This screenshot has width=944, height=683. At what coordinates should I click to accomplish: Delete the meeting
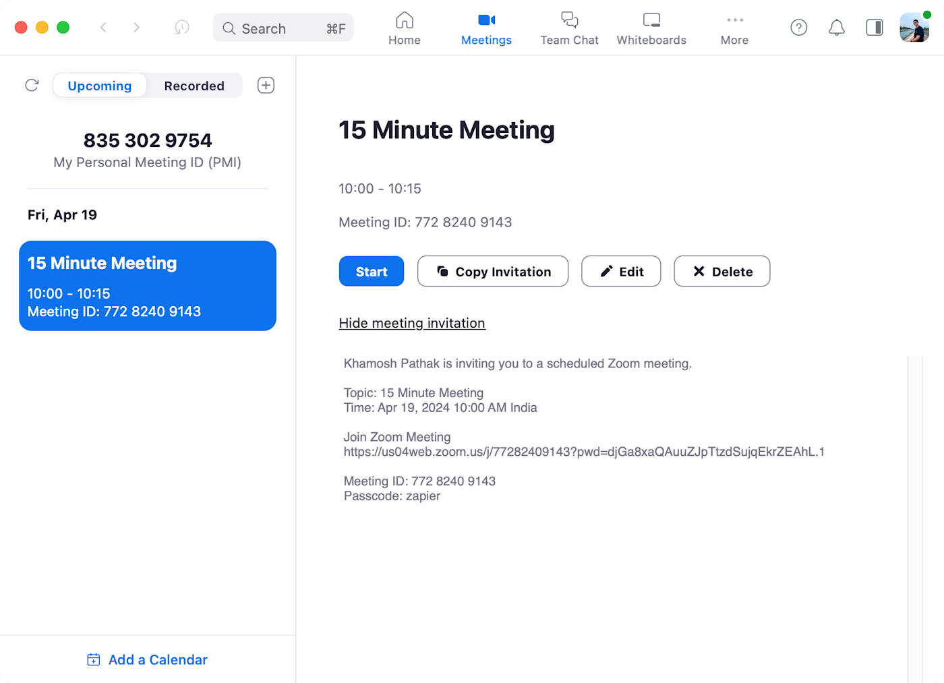722,271
